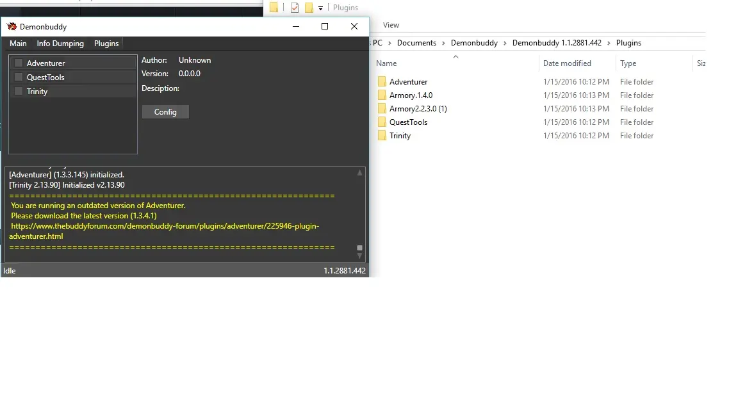Open the QuestTools folder icon

click(x=382, y=122)
